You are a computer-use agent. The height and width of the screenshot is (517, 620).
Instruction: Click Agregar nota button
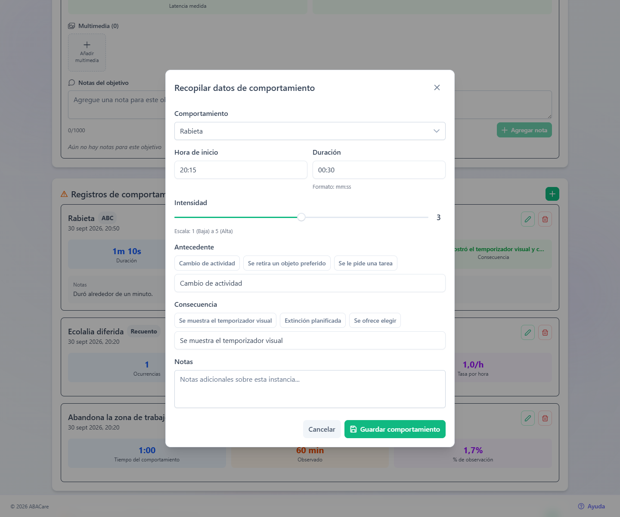click(x=524, y=130)
